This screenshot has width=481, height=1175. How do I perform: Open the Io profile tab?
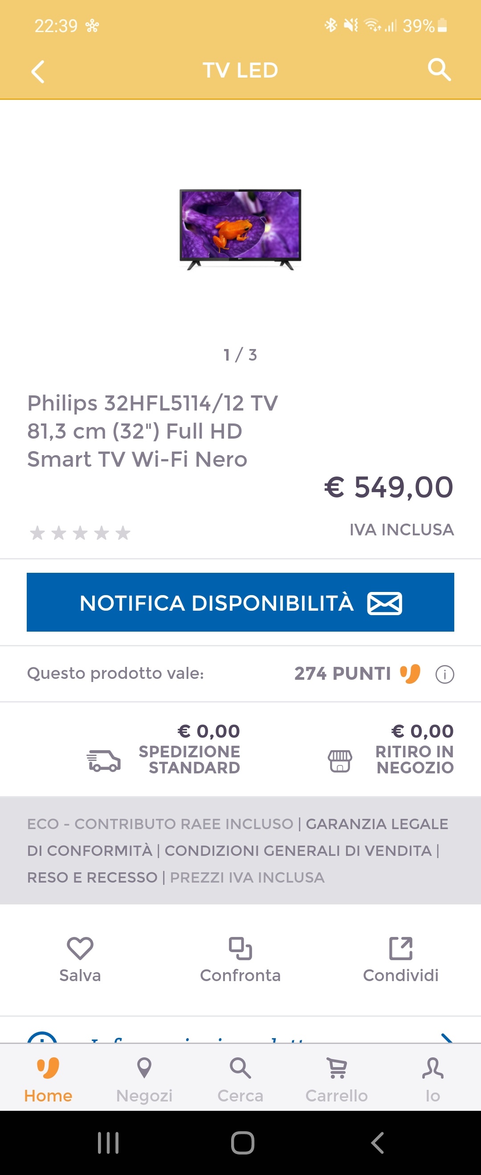pos(432,1080)
